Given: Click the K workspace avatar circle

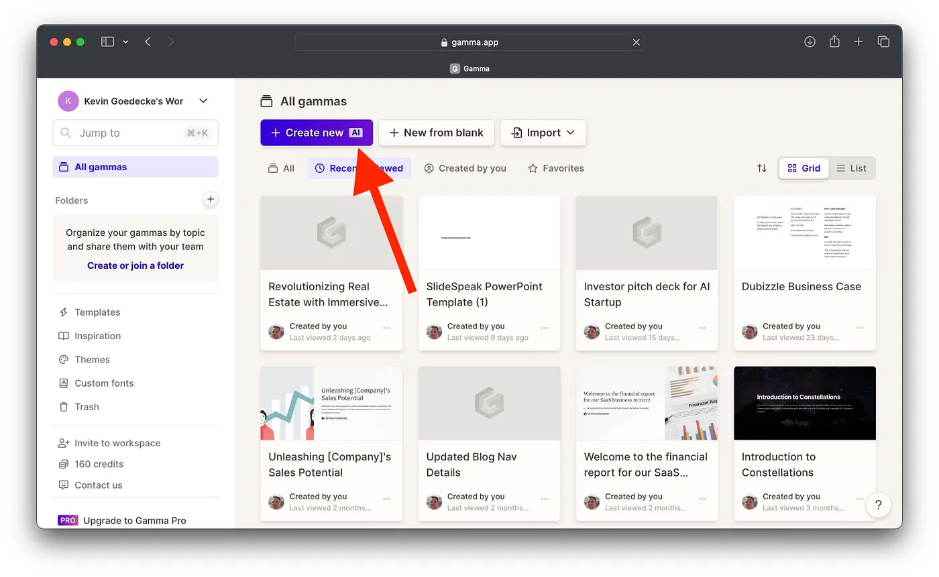Looking at the screenshot, I should click(x=68, y=101).
